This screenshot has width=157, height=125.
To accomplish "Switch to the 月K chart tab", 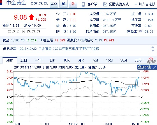I will (x=81, y=60).
